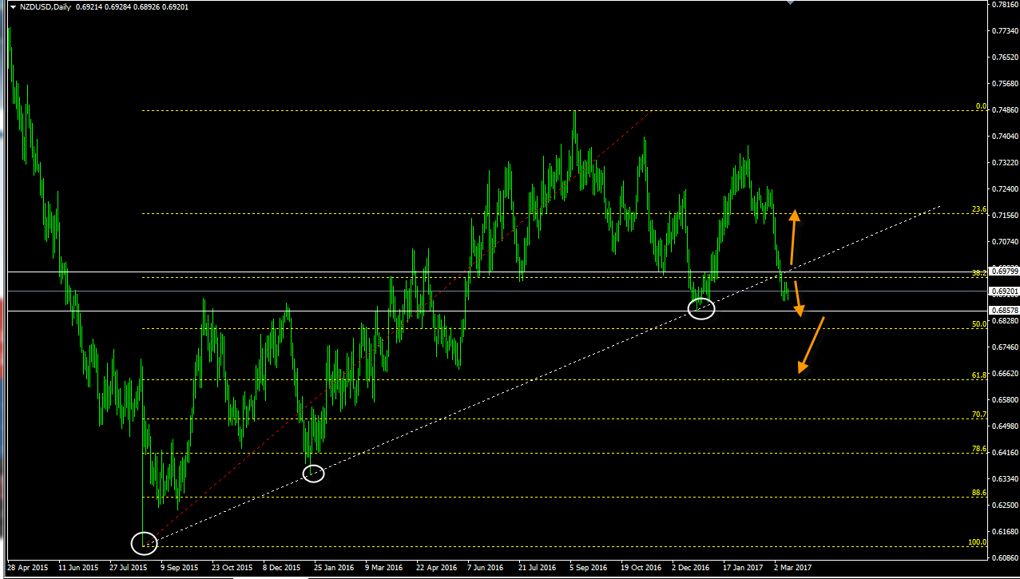
Task: Click the 17 Jan 2017 date label
Action: [743, 568]
